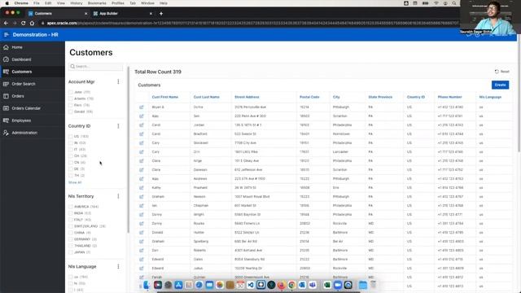
Task: Check the INDIA territory filter
Action: pyautogui.click(x=71, y=213)
